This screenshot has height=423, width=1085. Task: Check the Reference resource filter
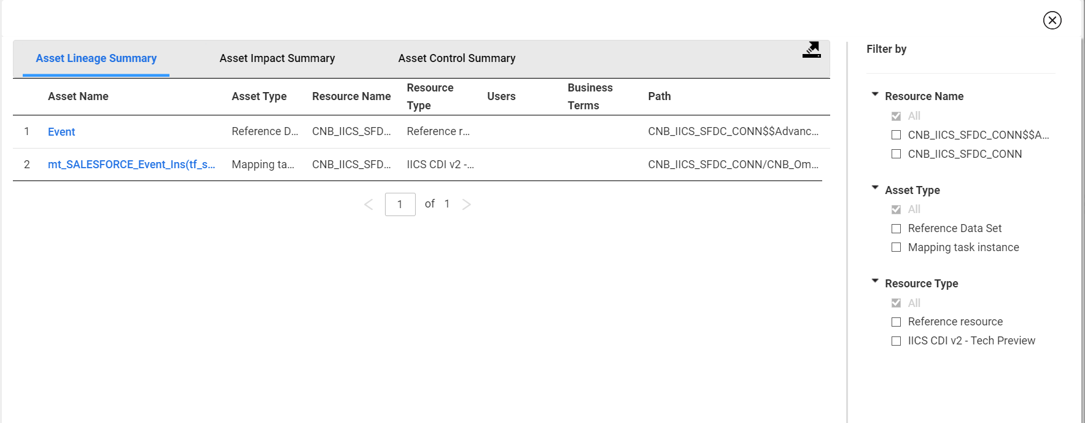(896, 322)
